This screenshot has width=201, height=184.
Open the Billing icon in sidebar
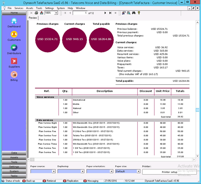[14, 74]
